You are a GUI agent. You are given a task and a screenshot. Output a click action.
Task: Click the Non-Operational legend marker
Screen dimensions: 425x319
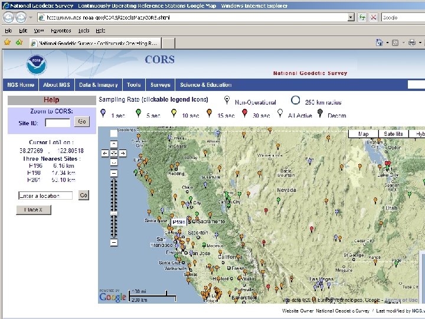click(x=227, y=100)
